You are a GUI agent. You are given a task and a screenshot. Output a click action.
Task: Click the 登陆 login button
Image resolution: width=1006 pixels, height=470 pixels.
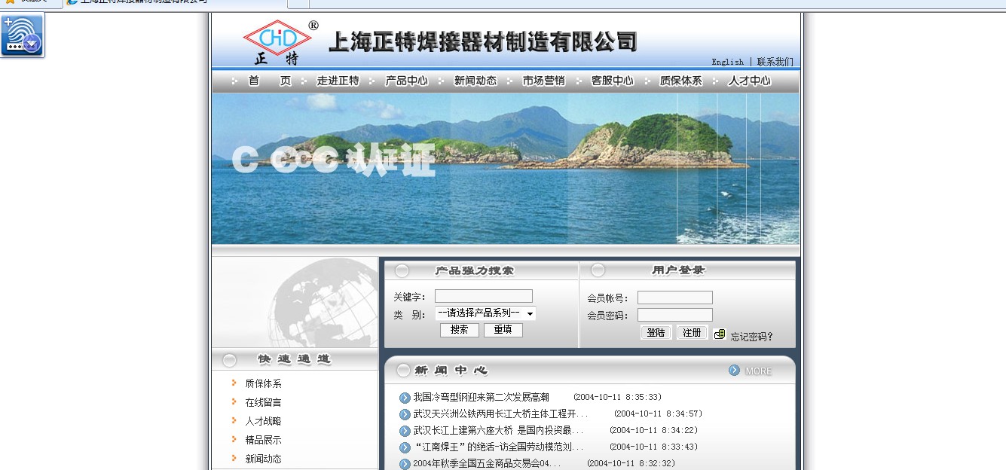[656, 332]
